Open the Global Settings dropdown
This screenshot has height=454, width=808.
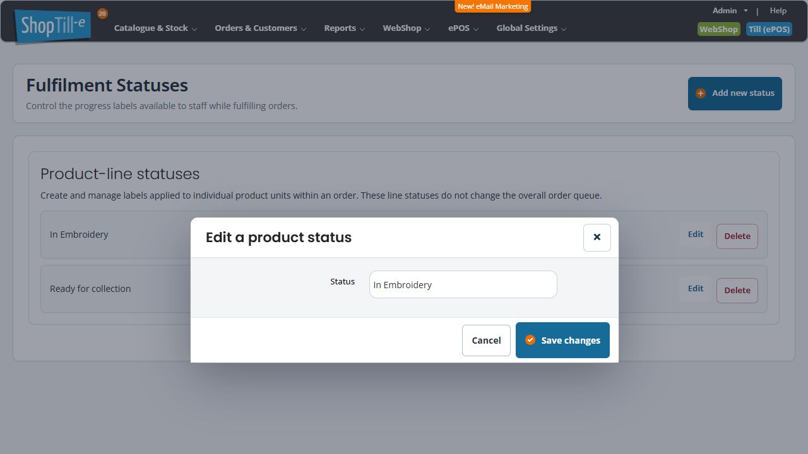click(x=532, y=28)
